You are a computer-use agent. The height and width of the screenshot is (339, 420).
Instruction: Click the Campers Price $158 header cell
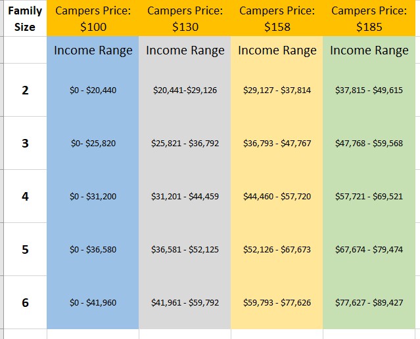pos(277,19)
